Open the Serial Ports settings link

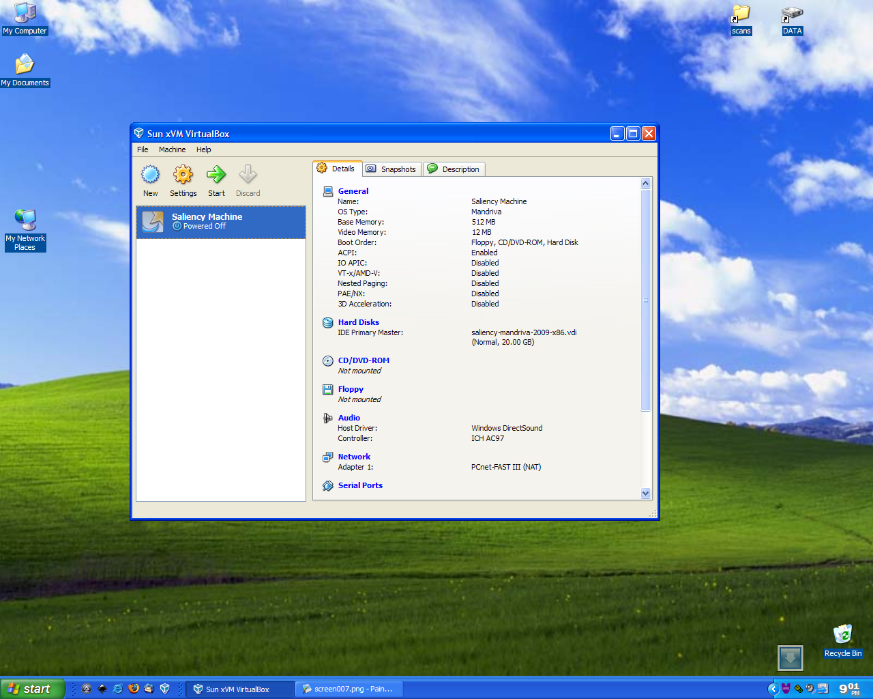360,485
